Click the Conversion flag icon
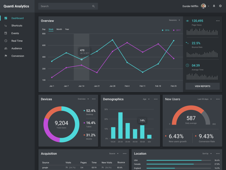This screenshot has width=226, height=170. pos(6,56)
